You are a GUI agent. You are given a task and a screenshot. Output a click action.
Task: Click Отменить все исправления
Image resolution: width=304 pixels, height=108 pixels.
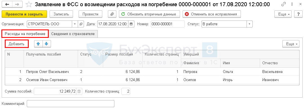pyautogui.click(x=212, y=14)
